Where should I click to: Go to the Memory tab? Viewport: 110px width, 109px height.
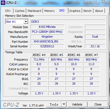pos(49,11)
